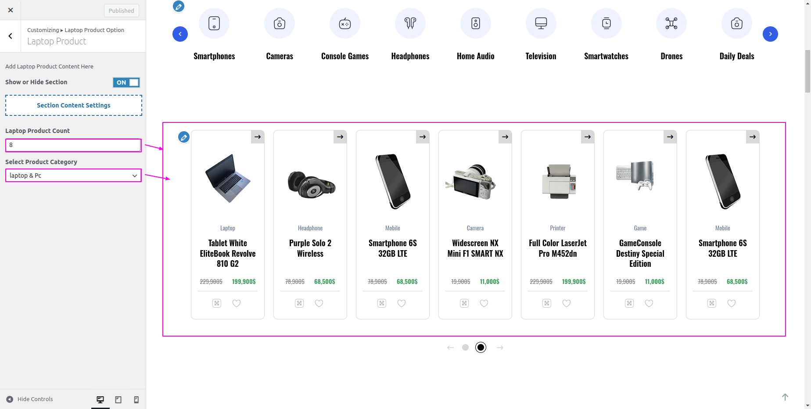Screen dimensions: 811x409
Task: Close the customizer with the X icon
Action: point(11,10)
